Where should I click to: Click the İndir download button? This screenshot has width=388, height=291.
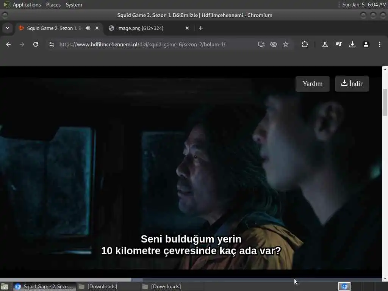click(352, 84)
